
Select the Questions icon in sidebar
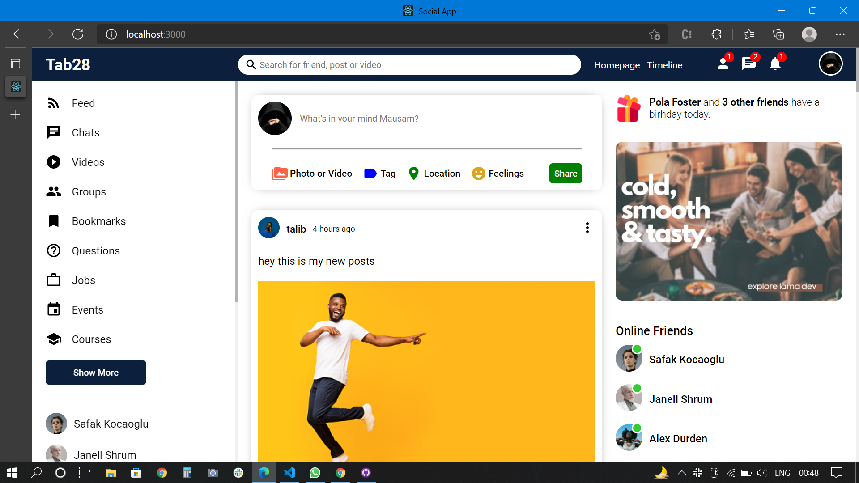54,250
